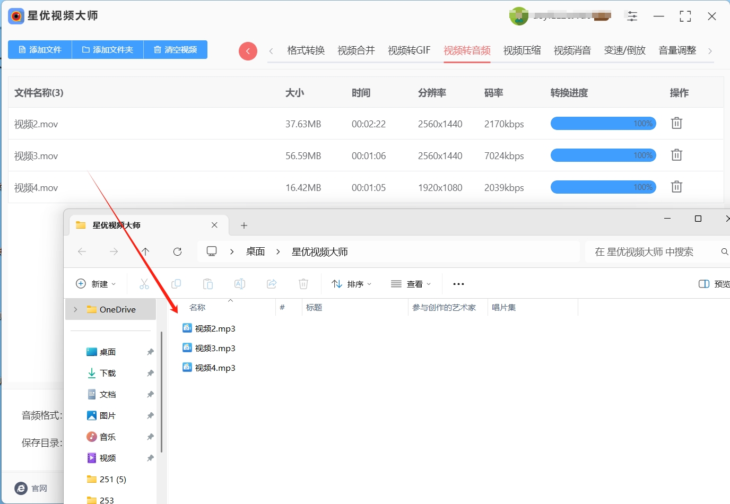Screen dimensions: 730x504
Task: Open the Explorer more options ellipsis
Action: [458, 284]
